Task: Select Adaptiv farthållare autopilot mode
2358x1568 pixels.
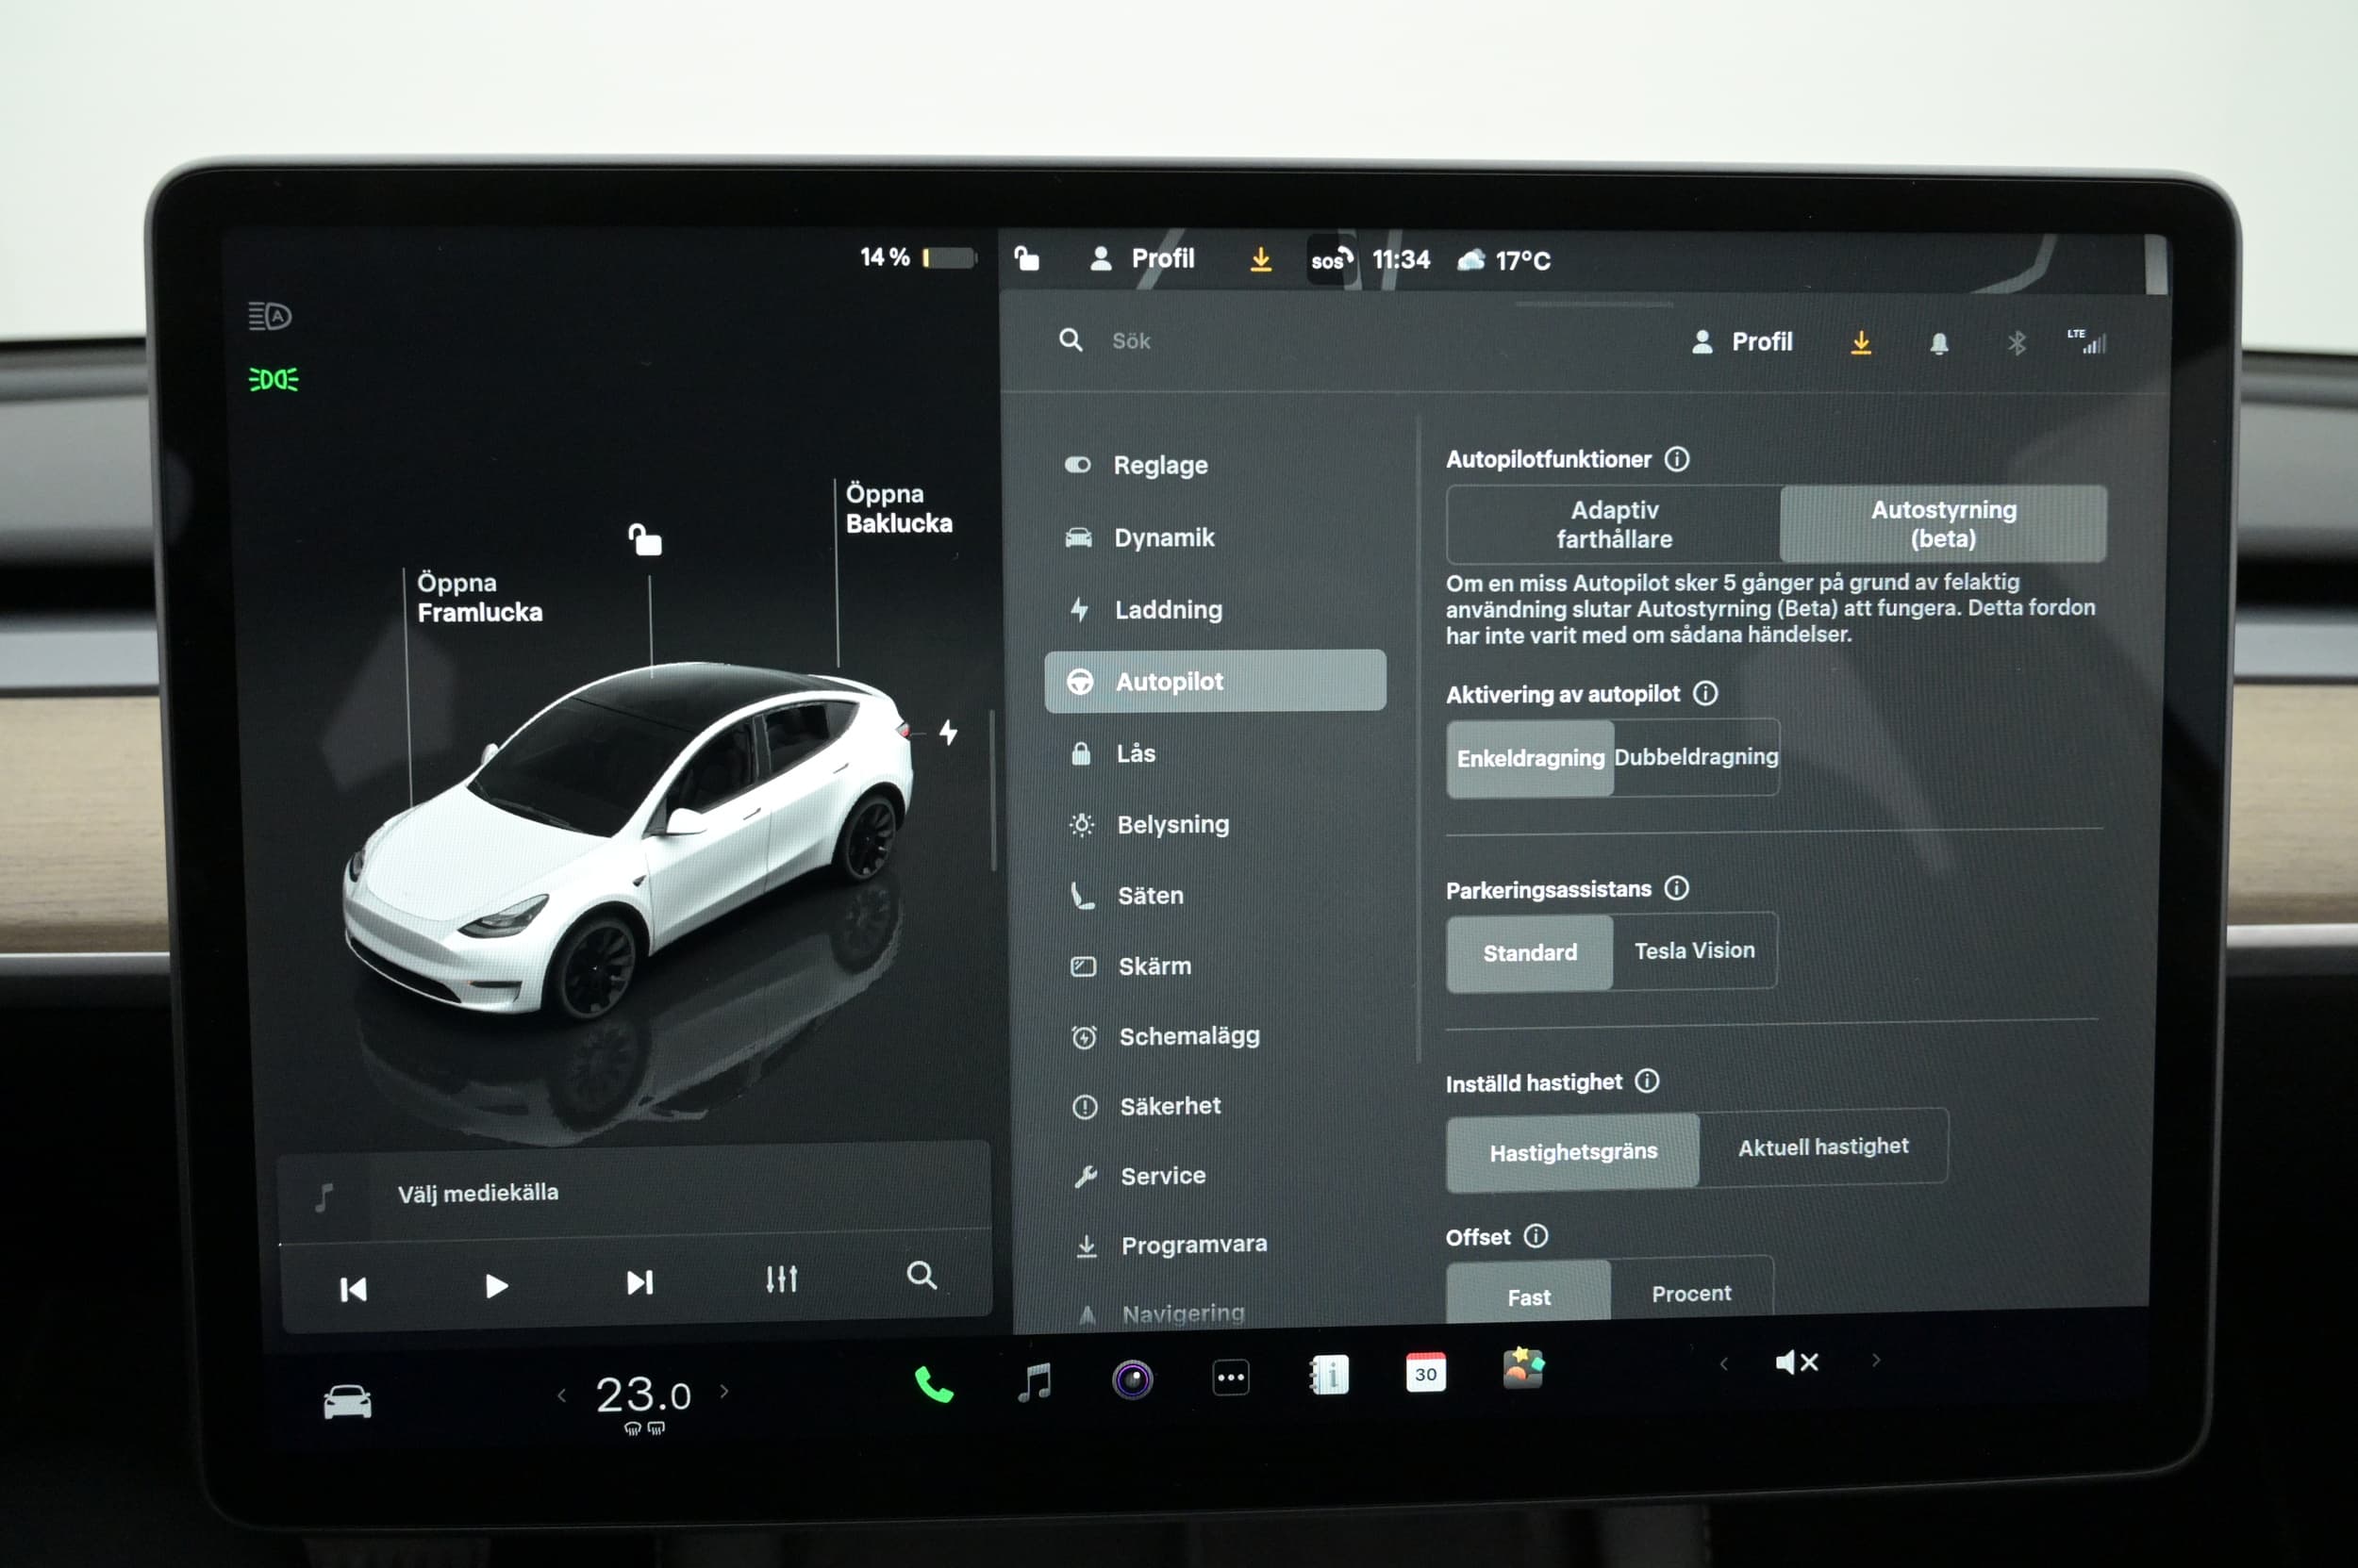Action: 1613,524
